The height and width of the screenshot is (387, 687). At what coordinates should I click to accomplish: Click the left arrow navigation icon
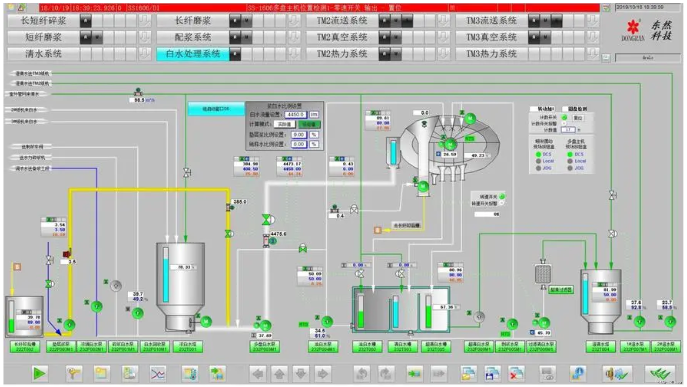(x=258, y=374)
